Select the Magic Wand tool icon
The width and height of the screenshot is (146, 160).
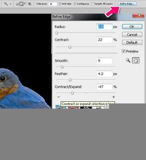pyautogui.click(x=6, y=4)
